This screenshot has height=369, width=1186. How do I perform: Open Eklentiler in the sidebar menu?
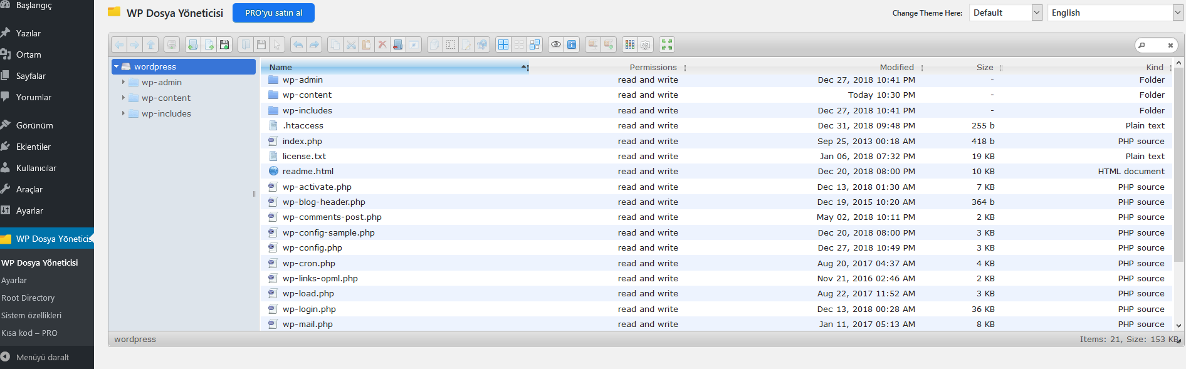click(34, 147)
